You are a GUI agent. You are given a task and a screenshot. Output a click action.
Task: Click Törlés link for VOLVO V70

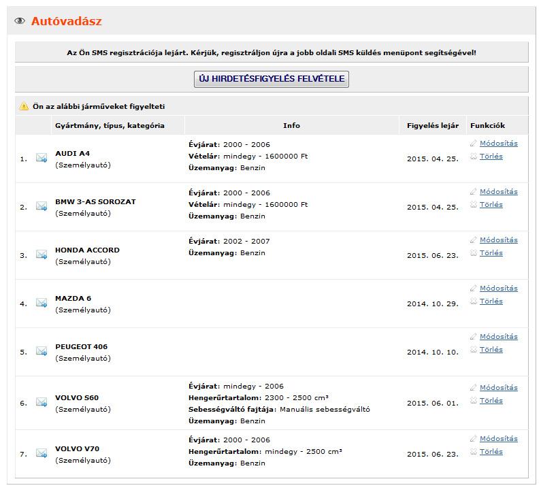coord(491,452)
